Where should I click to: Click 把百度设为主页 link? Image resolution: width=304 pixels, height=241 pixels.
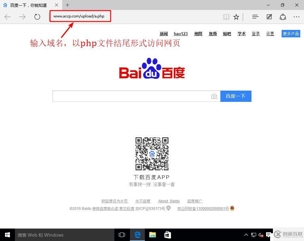point(114,201)
